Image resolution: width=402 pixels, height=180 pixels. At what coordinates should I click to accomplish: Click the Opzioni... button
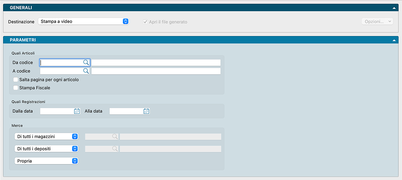pyautogui.click(x=377, y=21)
